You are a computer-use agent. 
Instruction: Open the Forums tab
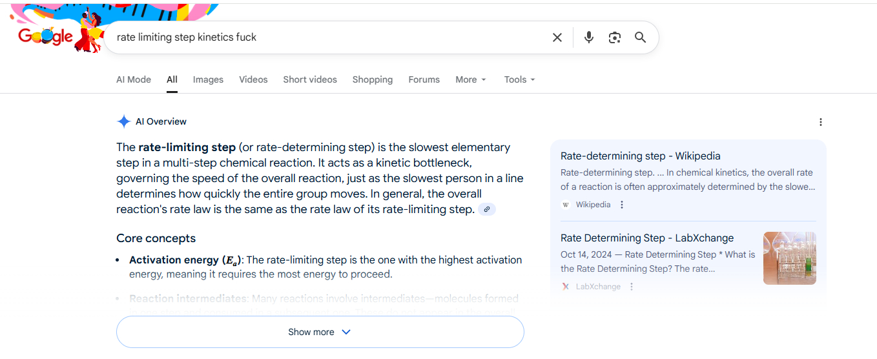click(x=424, y=79)
